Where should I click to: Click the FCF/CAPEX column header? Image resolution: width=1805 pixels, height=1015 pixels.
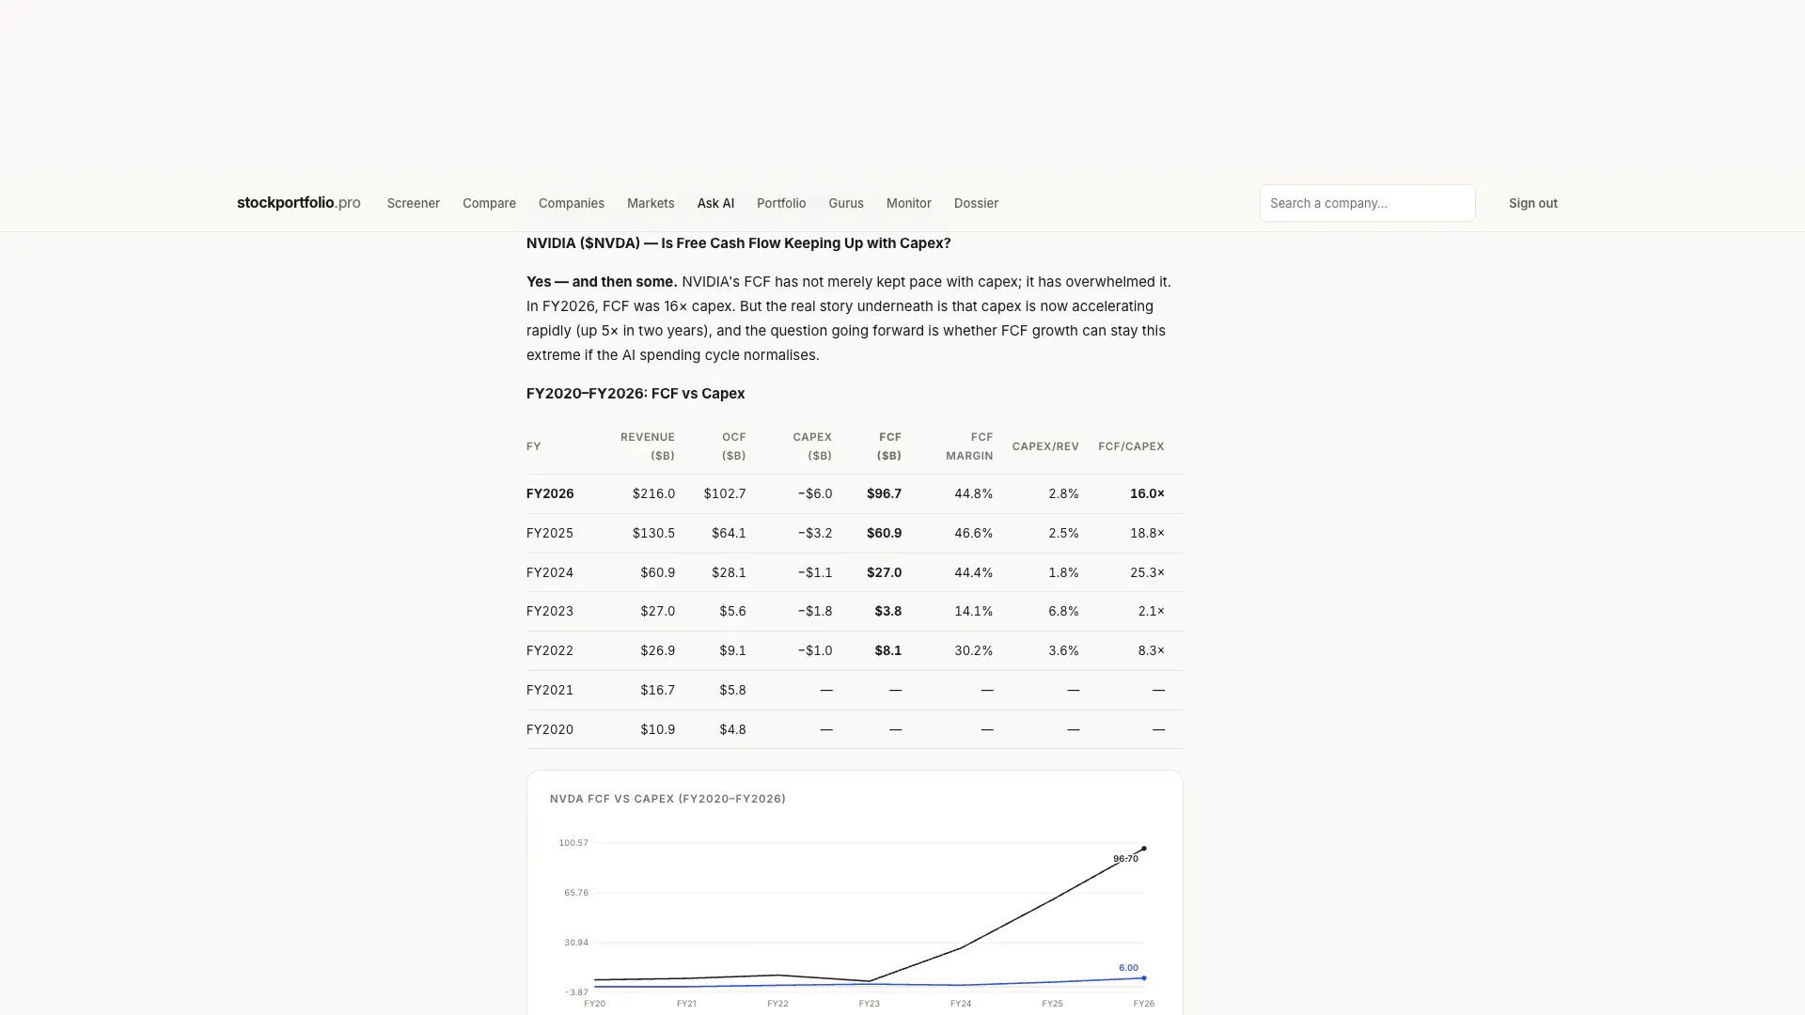[1131, 446]
